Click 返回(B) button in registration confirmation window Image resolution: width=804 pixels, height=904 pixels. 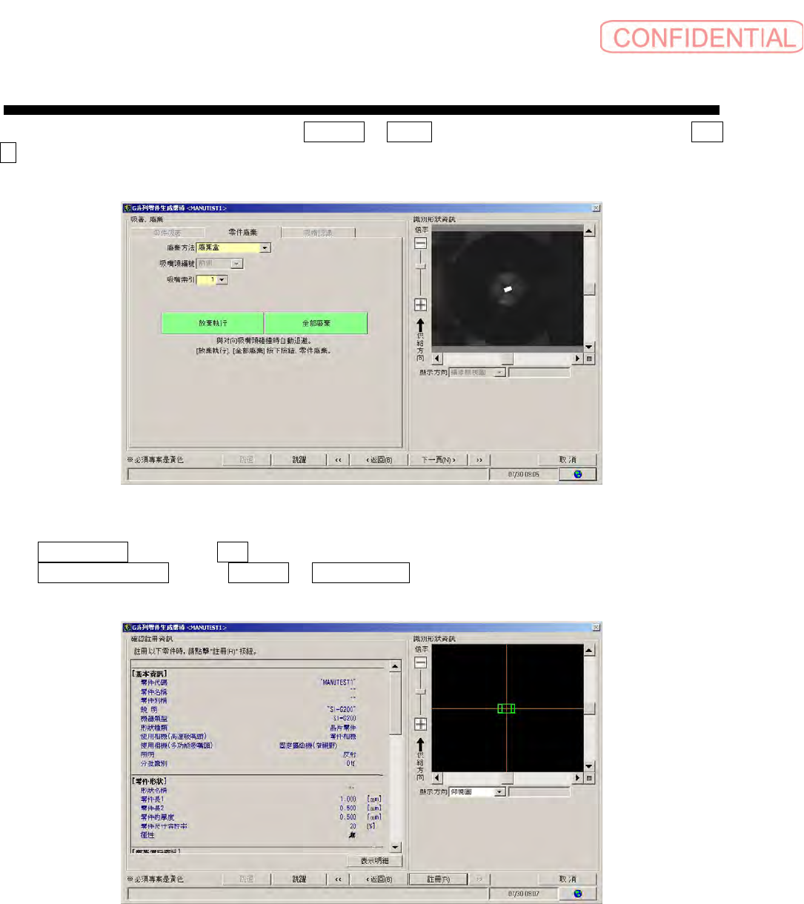379,880
